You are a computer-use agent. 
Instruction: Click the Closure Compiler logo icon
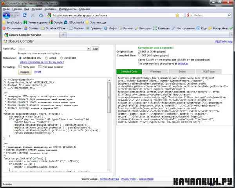click(5, 41)
